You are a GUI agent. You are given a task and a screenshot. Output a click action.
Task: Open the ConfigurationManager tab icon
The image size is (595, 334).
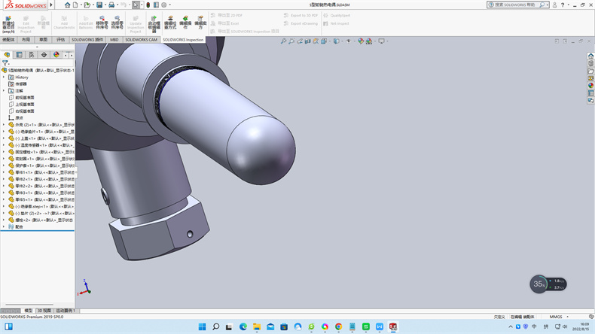[x=32, y=55]
